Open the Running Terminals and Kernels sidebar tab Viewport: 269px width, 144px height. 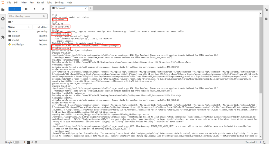3,19
